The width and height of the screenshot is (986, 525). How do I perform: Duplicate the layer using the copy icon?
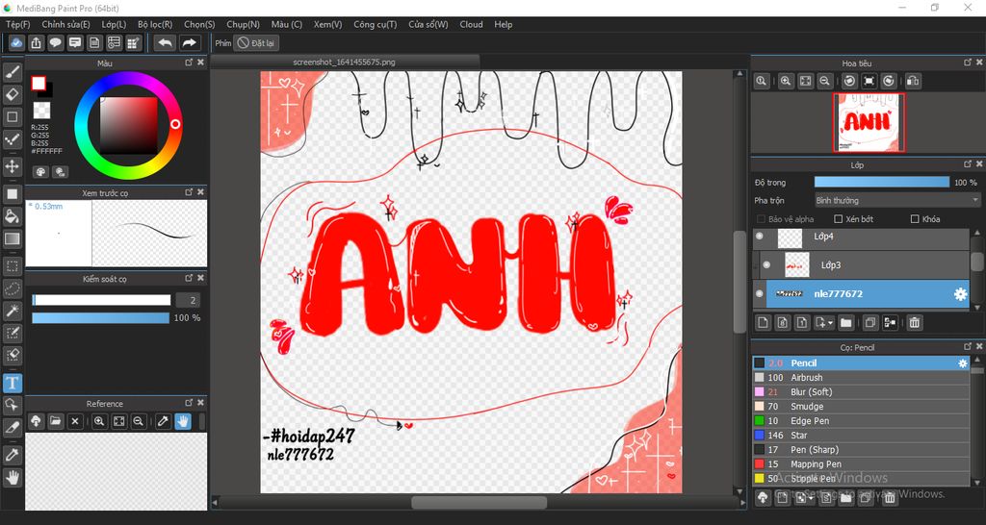869,323
